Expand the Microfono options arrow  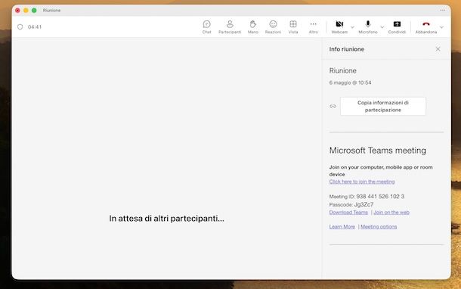(x=382, y=27)
